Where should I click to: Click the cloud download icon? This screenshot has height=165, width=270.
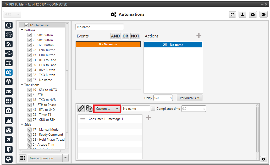tap(253, 14)
